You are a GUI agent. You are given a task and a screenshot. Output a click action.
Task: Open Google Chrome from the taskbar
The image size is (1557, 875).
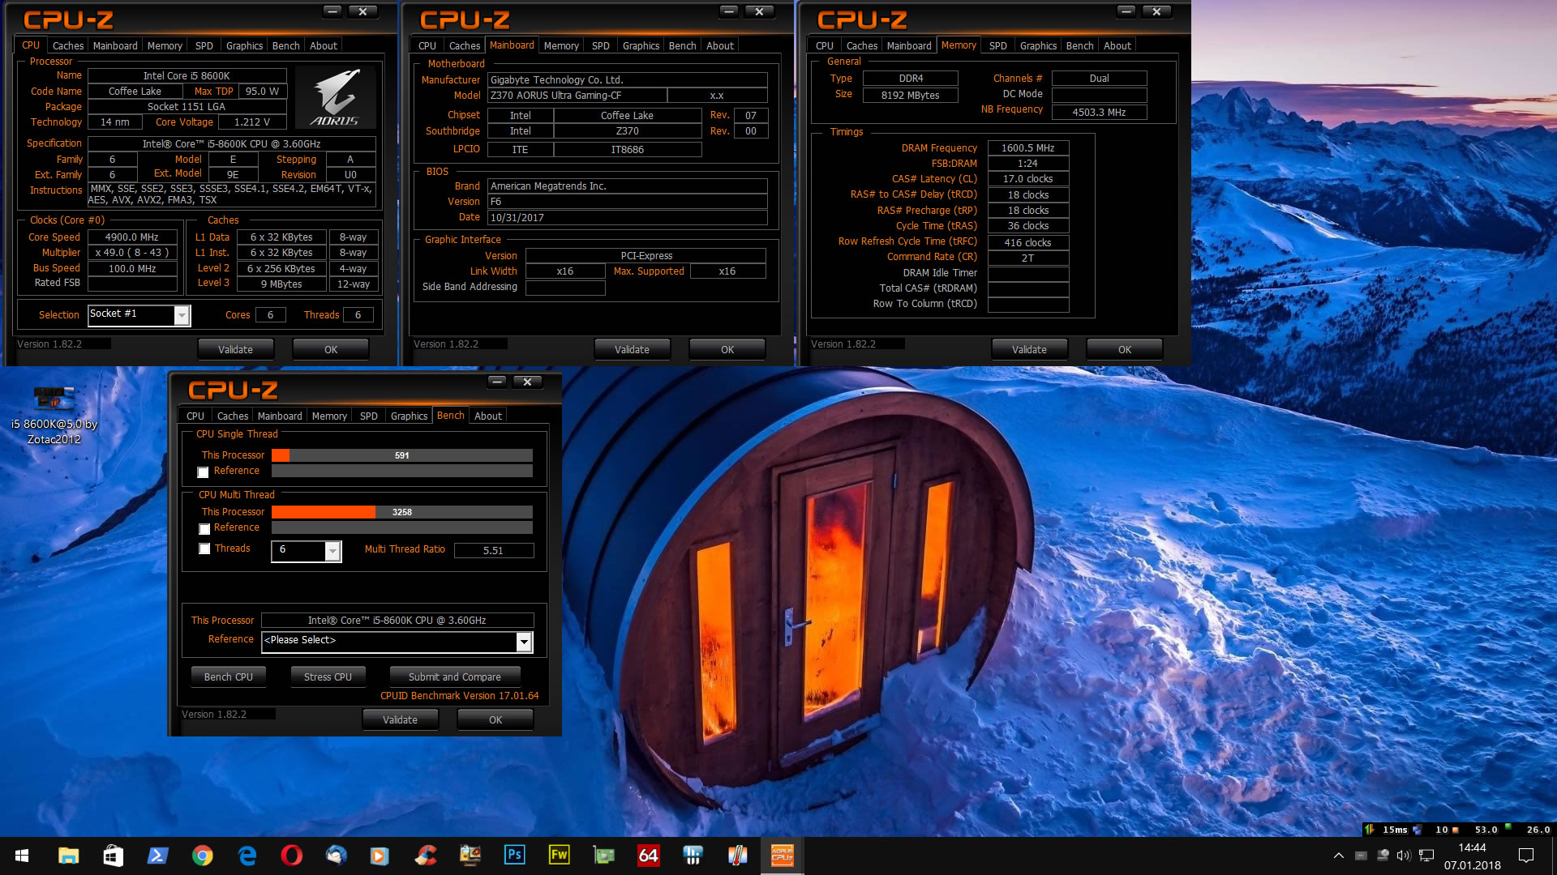pyautogui.click(x=202, y=856)
